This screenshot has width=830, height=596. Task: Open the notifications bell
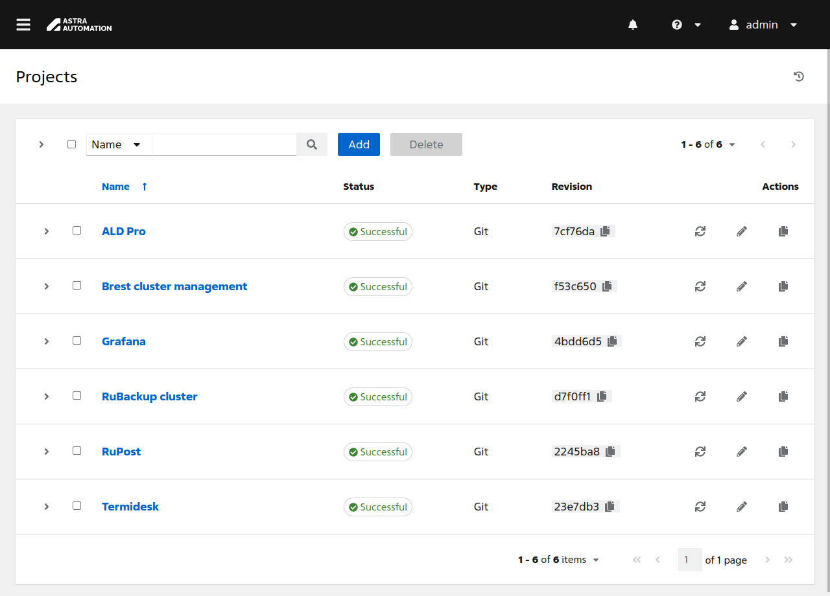633,25
